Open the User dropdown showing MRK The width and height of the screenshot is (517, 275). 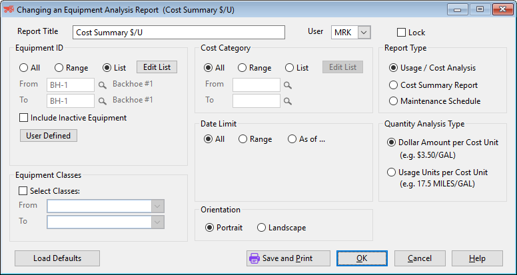pos(363,32)
